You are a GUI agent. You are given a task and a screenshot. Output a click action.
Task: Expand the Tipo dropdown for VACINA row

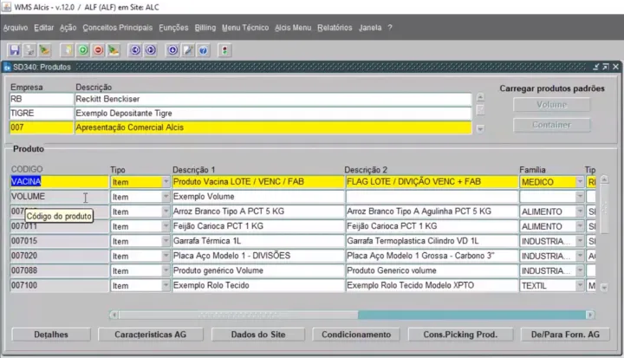coord(166,182)
